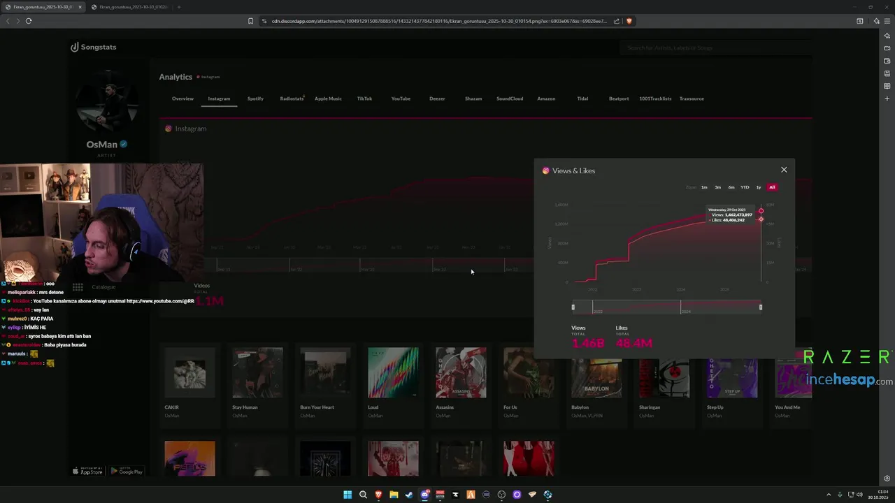The width and height of the screenshot is (895, 503).
Task: Expand the system tray hidden icons
Action: [x=830, y=495]
